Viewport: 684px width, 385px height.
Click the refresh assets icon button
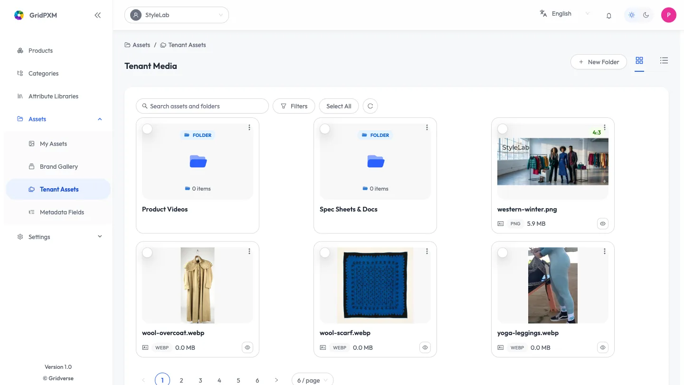(x=370, y=106)
